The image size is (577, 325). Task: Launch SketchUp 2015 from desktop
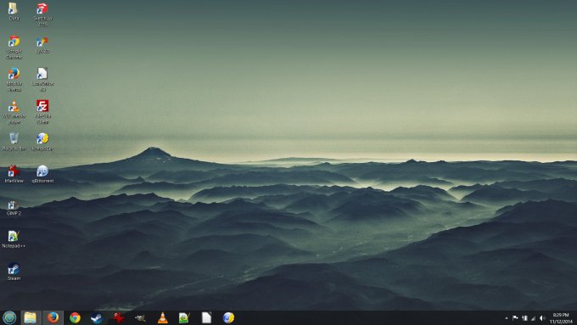[x=42, y=14]
